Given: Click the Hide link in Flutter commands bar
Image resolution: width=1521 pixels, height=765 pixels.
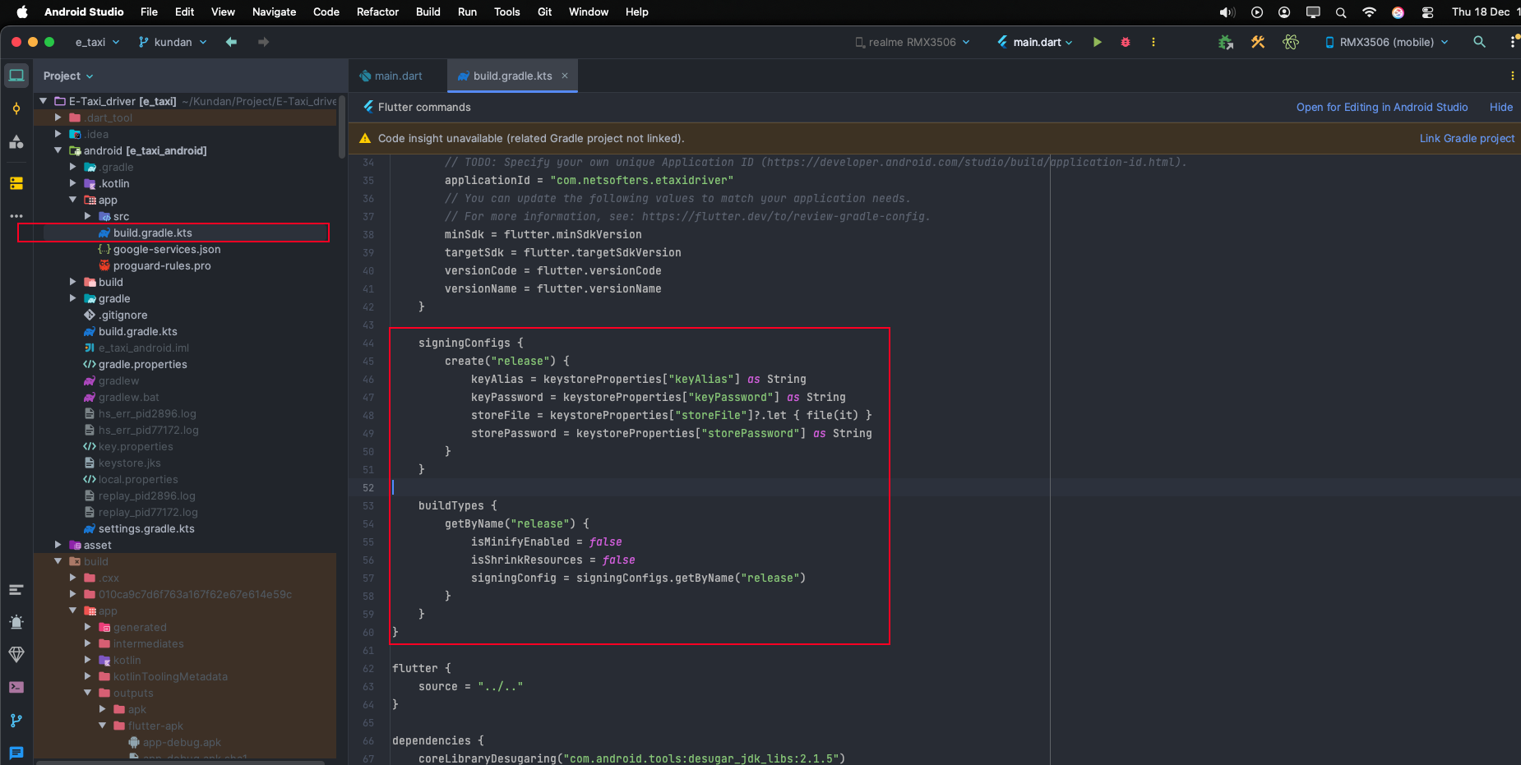Looking at the screenshot, I should [1501, 107].
